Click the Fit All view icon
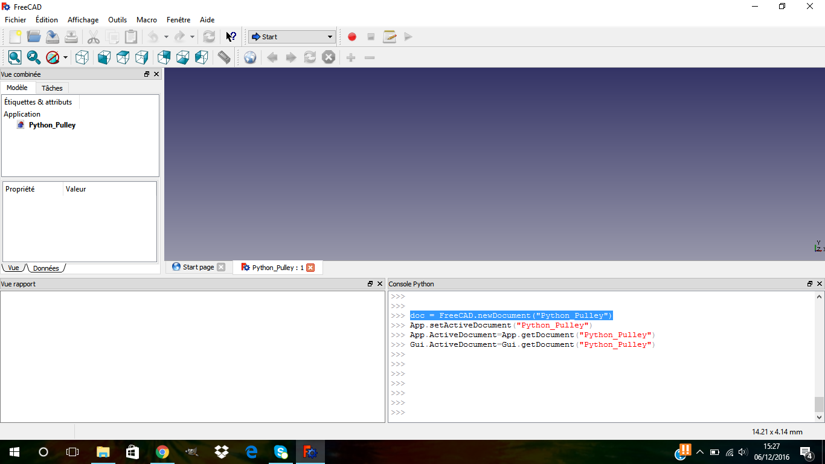The height and width of the screenshot is (464, 825). point(15,57)
